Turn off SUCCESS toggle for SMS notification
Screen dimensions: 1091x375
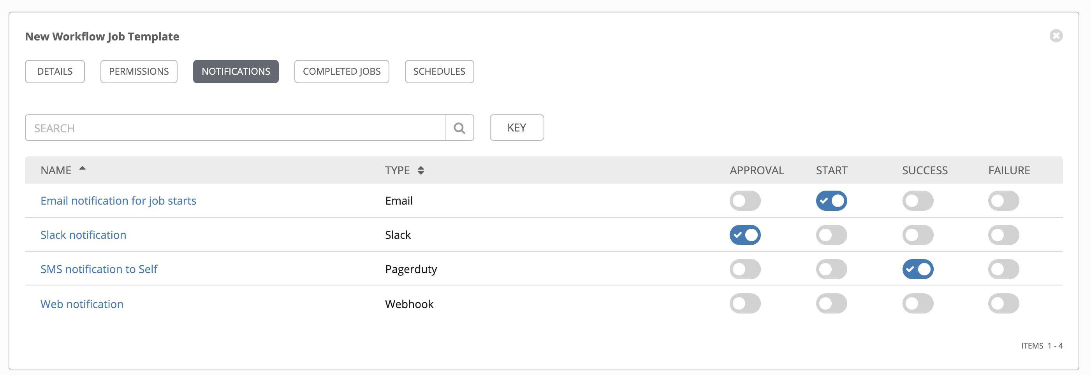point(917,269)
